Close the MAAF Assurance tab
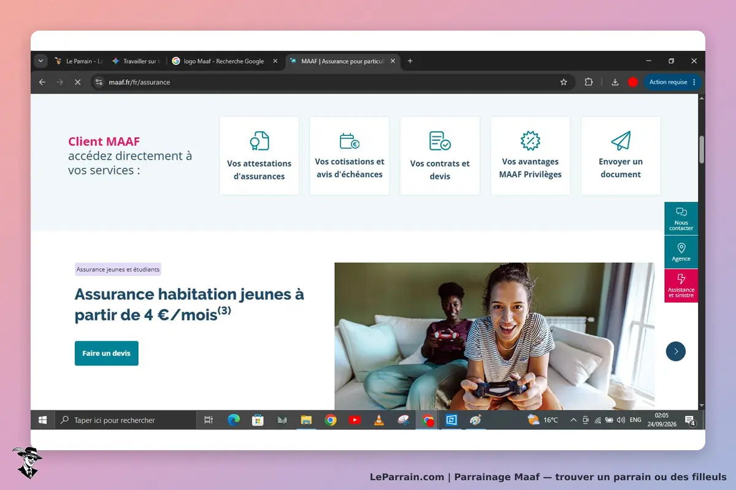Screen dimensions: 736x490 point(393,61)
